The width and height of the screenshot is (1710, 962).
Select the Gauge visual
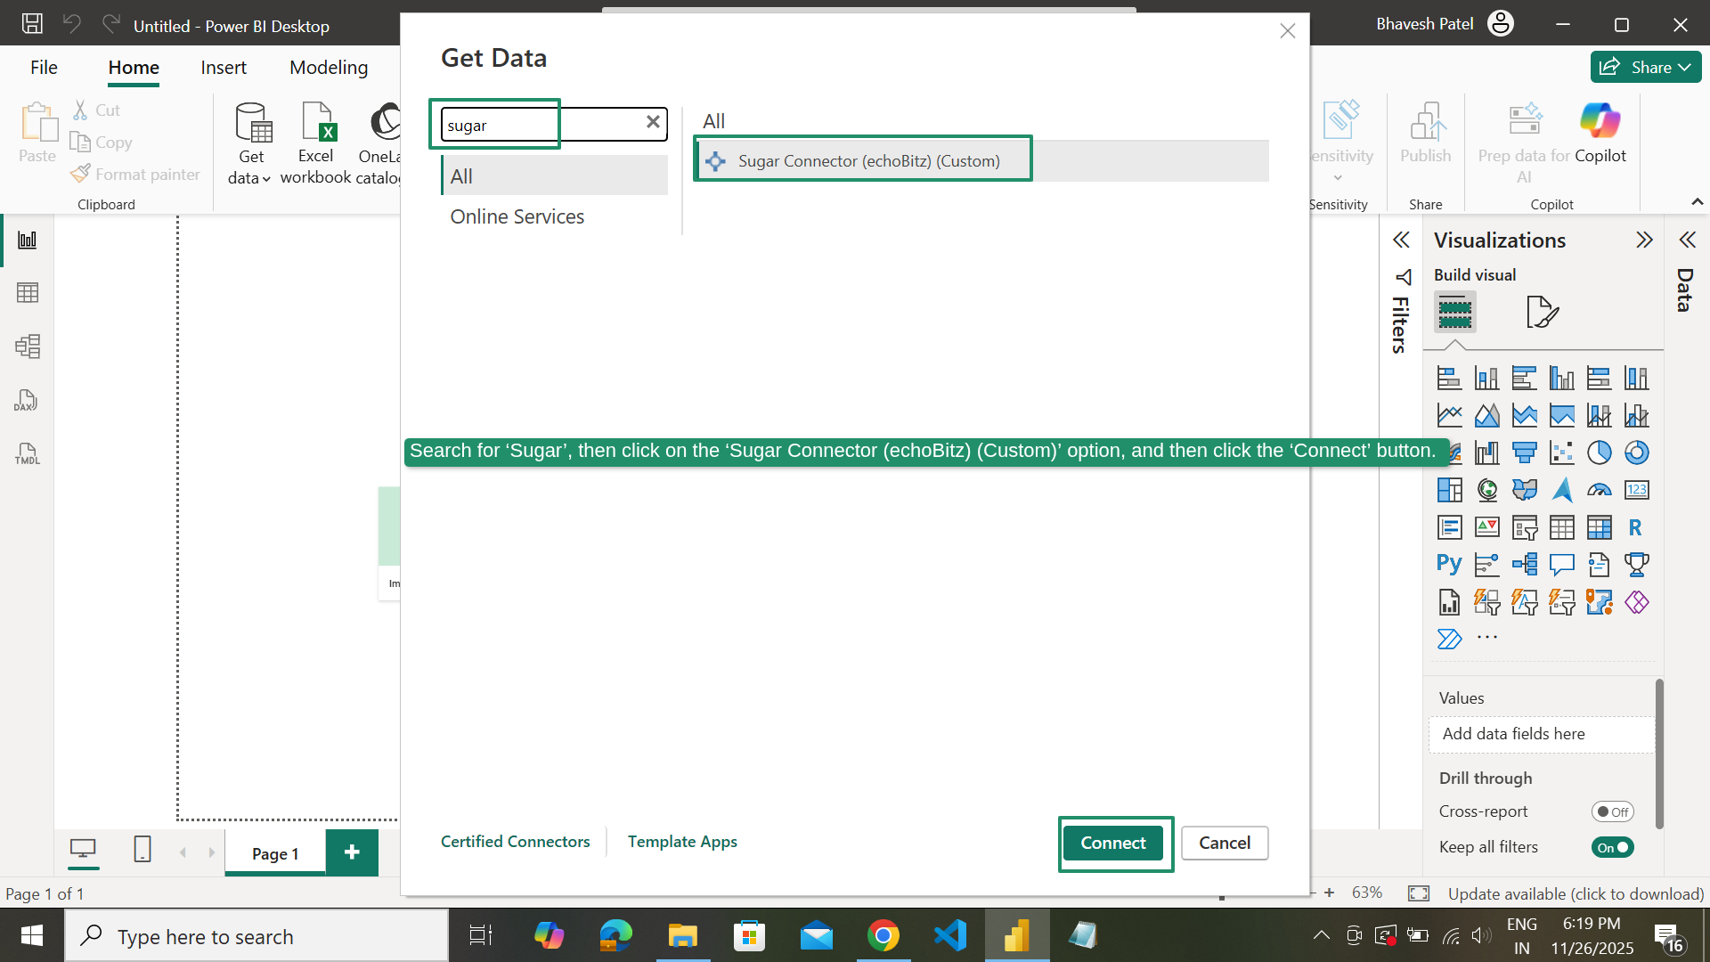point(1600,490)
